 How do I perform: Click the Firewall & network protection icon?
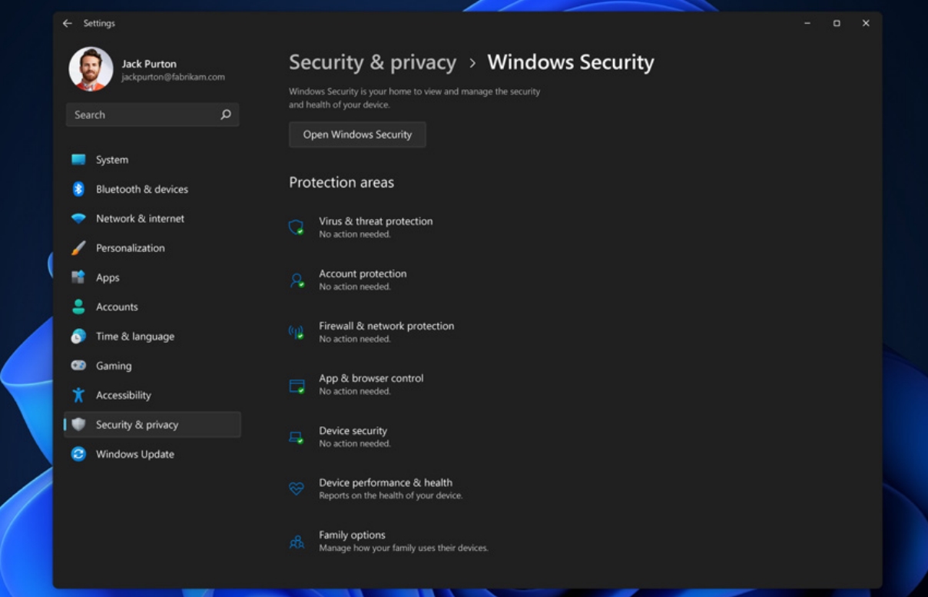(x=296, y=333)
